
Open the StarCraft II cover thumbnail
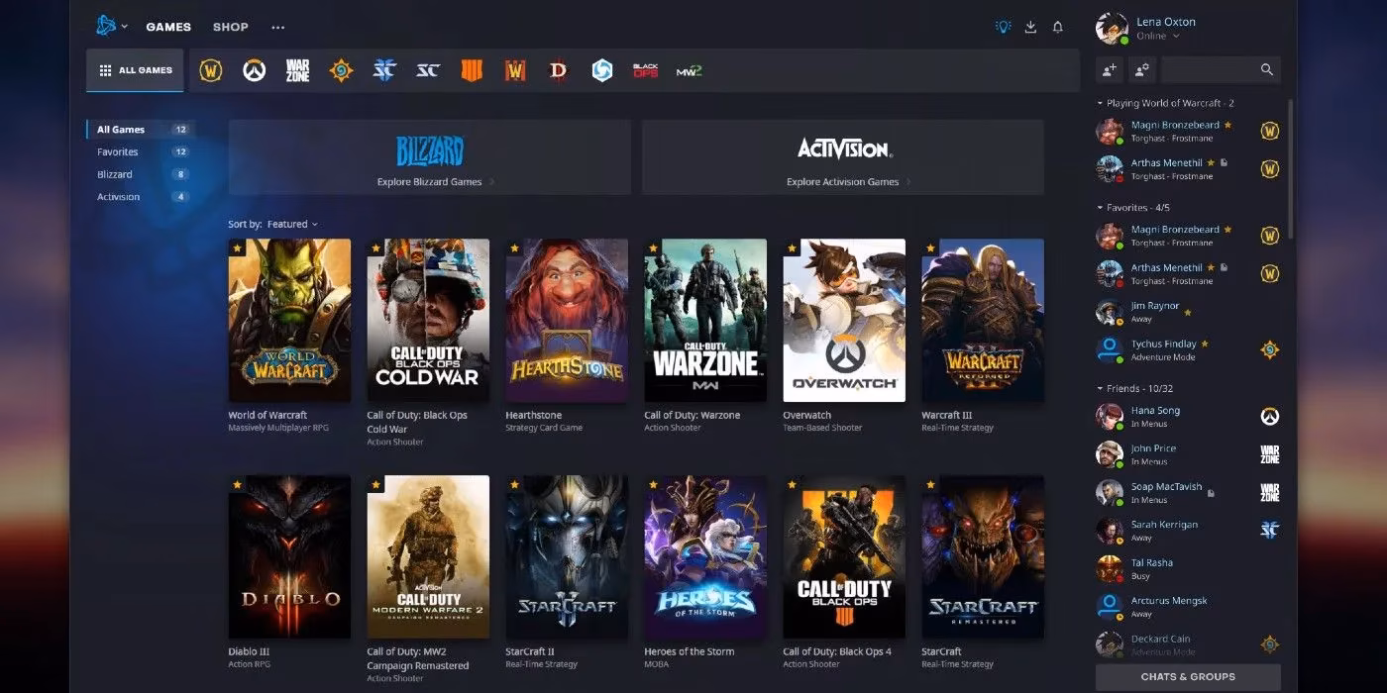(567, 556)
